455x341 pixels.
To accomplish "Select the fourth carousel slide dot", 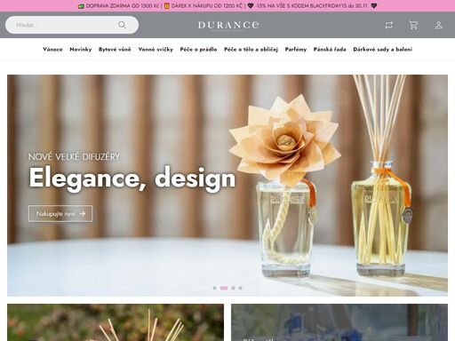I will pyautogui.click(x=240, y=288).
